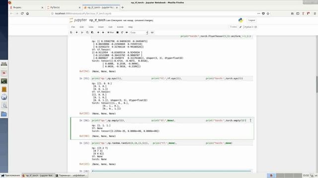Open a new browser tab
Viewport: 318px width, 178px height.
[122, 7]
